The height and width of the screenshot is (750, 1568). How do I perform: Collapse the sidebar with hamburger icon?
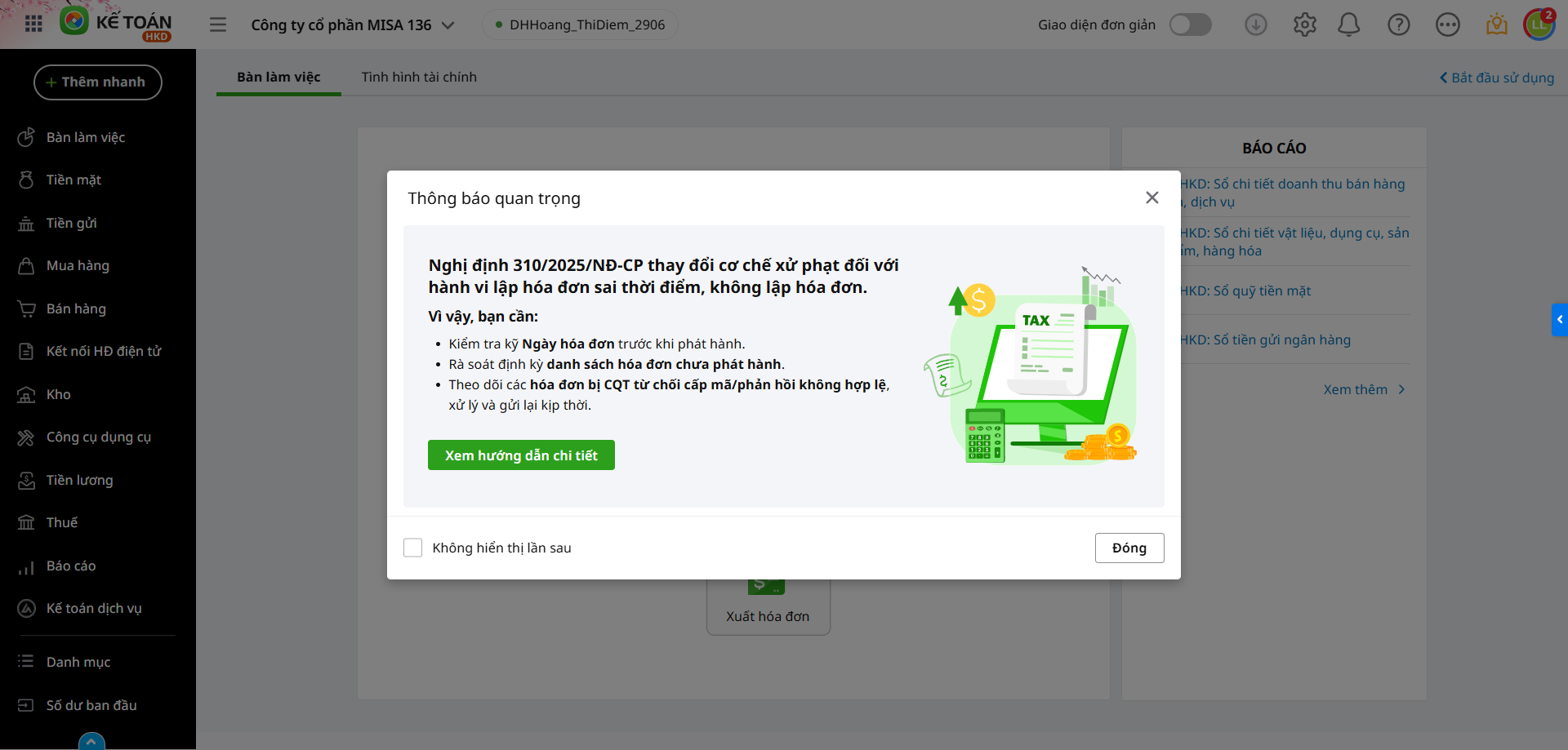pyautogui.click(x=218, y=24)
